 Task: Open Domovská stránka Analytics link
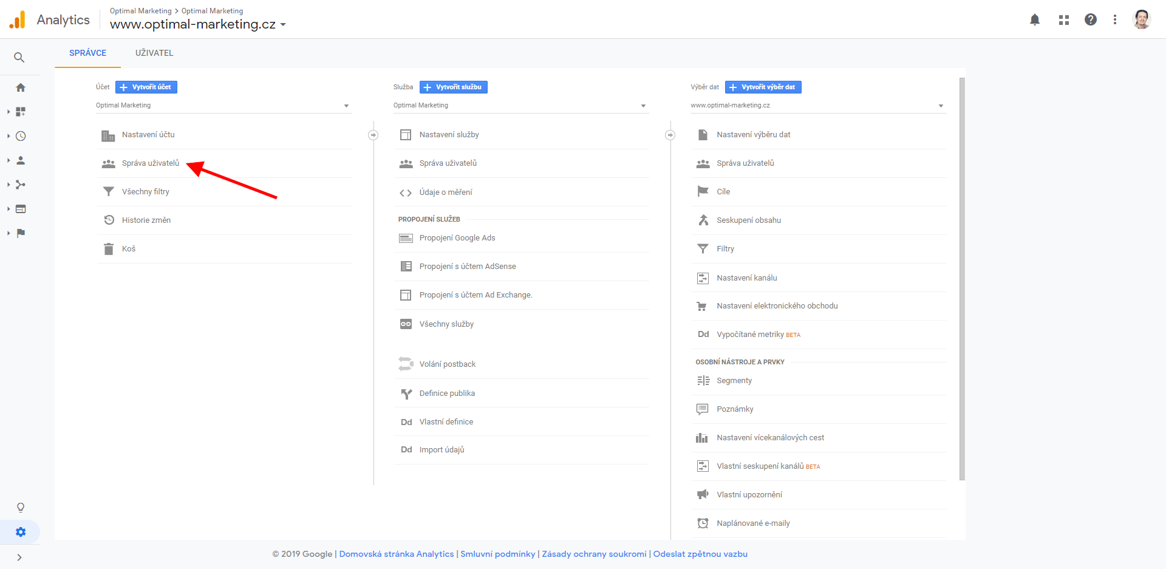397,554
